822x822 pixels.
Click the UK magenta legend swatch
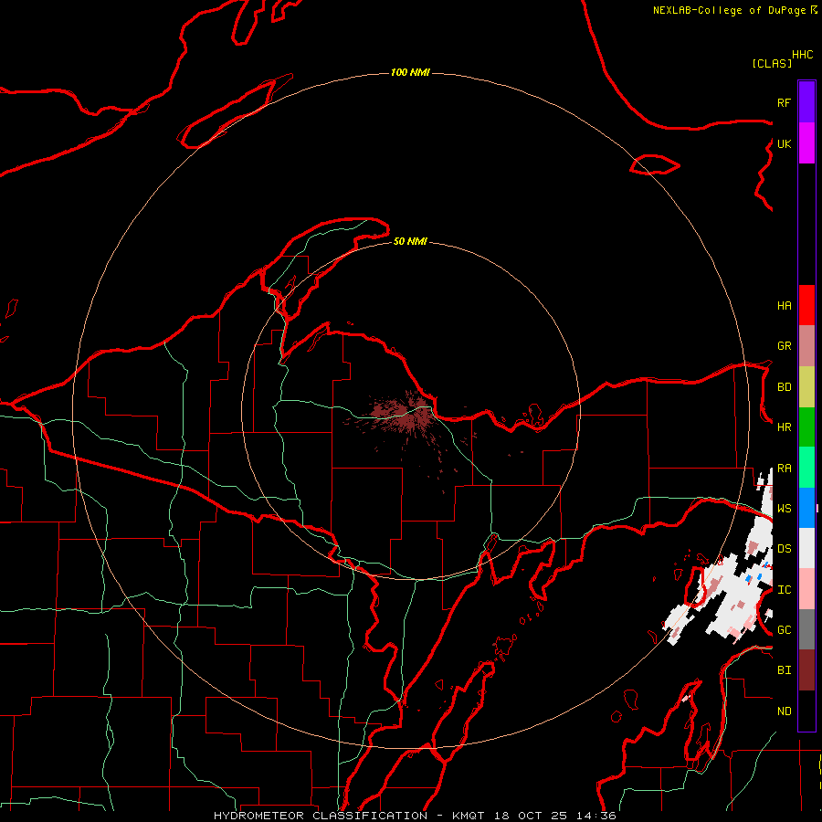tap(806, 143)
